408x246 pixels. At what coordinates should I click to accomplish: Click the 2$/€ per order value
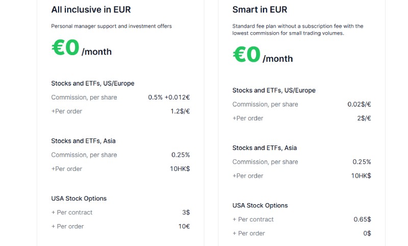[364, 118]
